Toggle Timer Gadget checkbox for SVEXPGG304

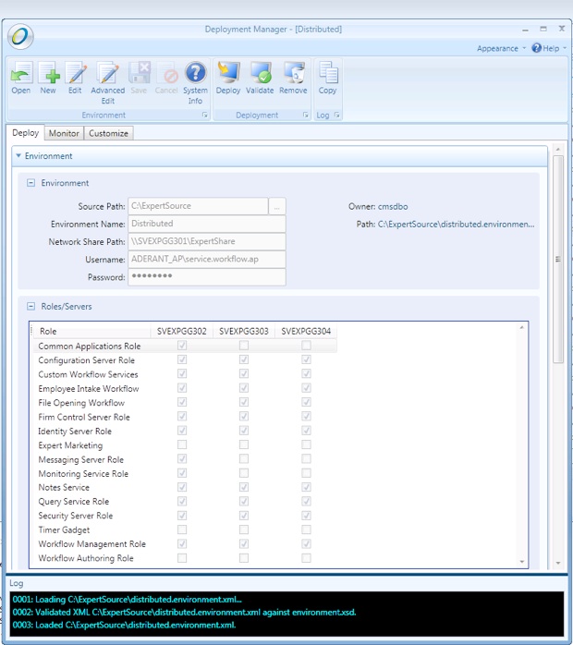point(306,530)
